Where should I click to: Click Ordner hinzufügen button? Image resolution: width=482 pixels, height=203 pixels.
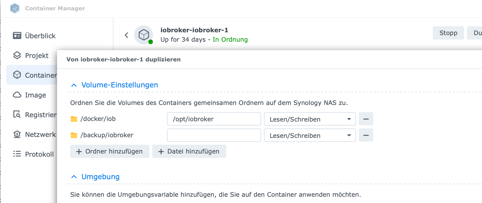click(x=110, y=152)
